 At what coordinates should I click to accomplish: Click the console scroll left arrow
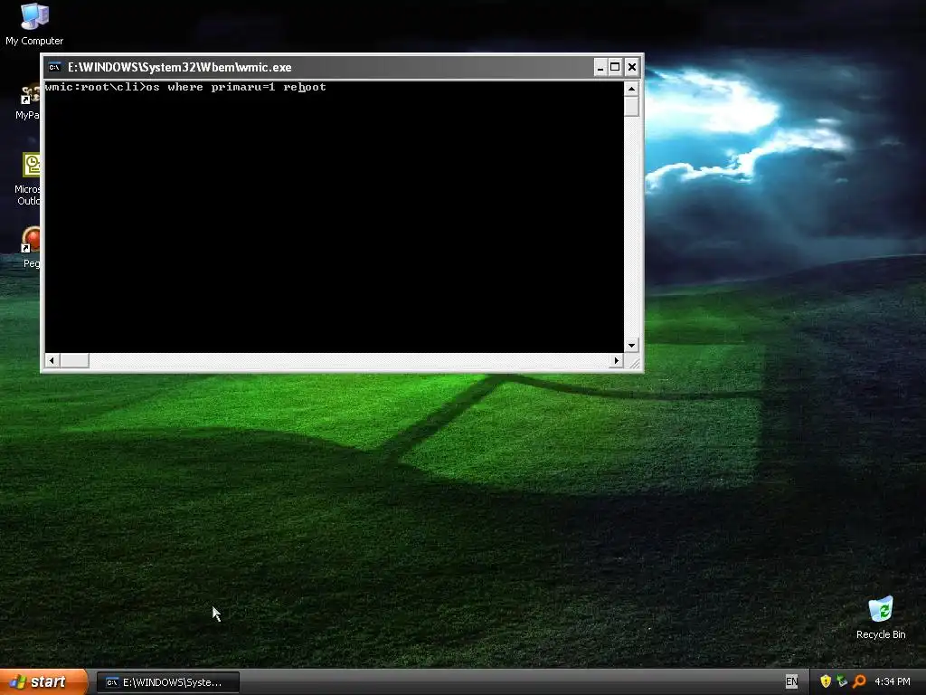tap(52, 360)
